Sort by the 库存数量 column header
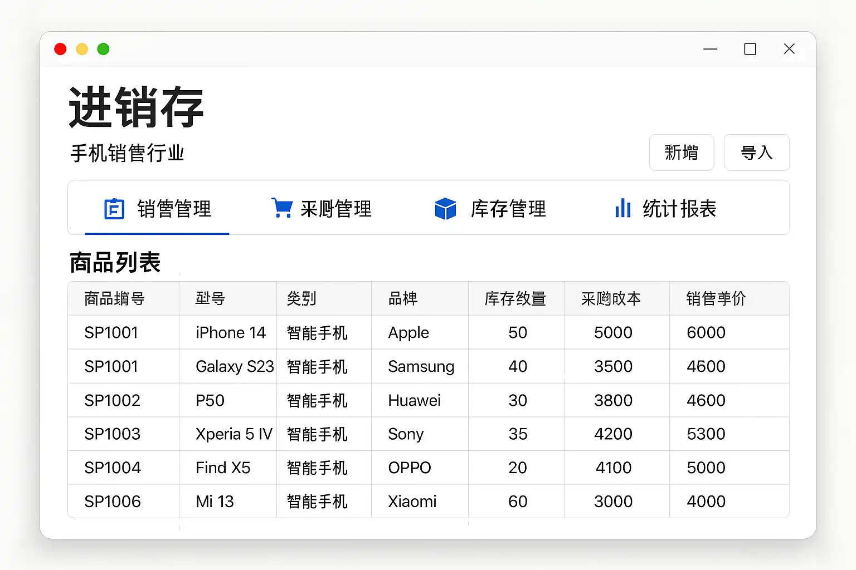The image size is (856, 570). click(x=515, y=299)
